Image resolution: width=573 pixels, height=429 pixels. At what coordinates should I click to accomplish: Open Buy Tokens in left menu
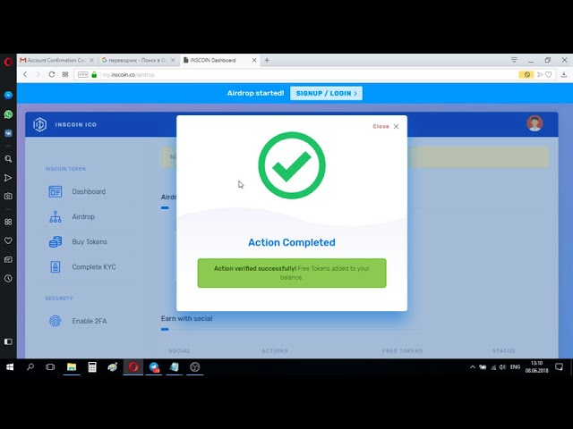pos(78,242)
